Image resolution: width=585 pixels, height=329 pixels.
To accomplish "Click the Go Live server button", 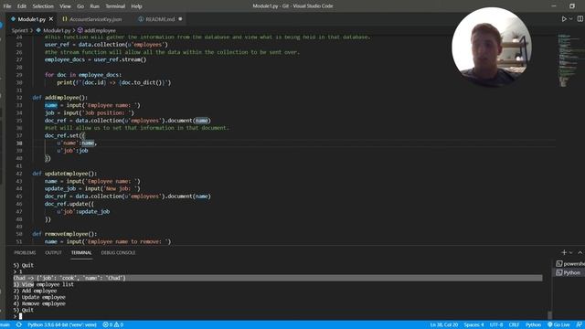I will 558,325.
